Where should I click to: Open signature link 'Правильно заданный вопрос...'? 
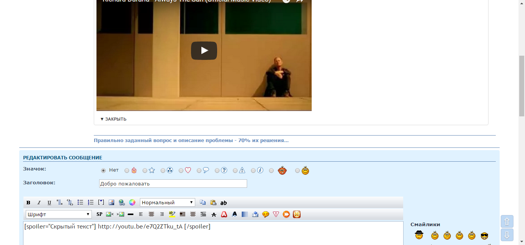(x=191, y=140)
